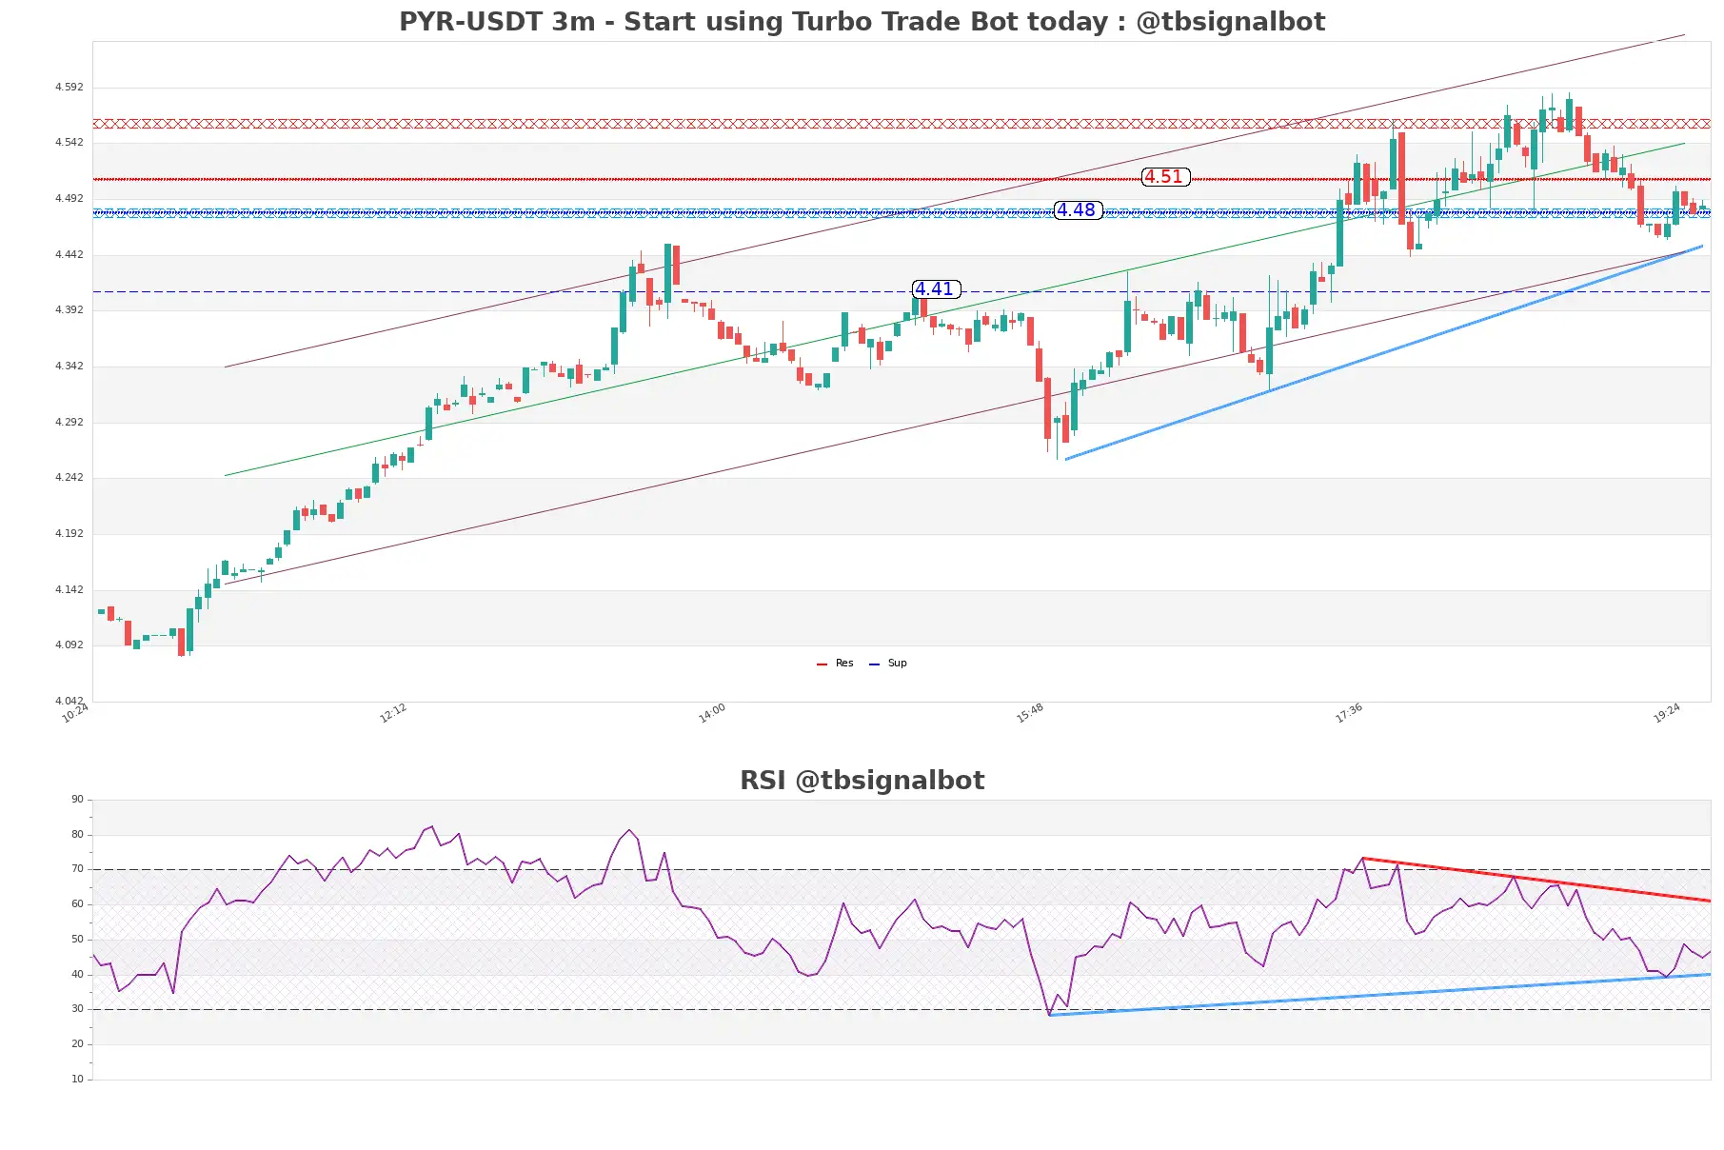Click the PYR-USDT 3m chart title

[862, 22]
